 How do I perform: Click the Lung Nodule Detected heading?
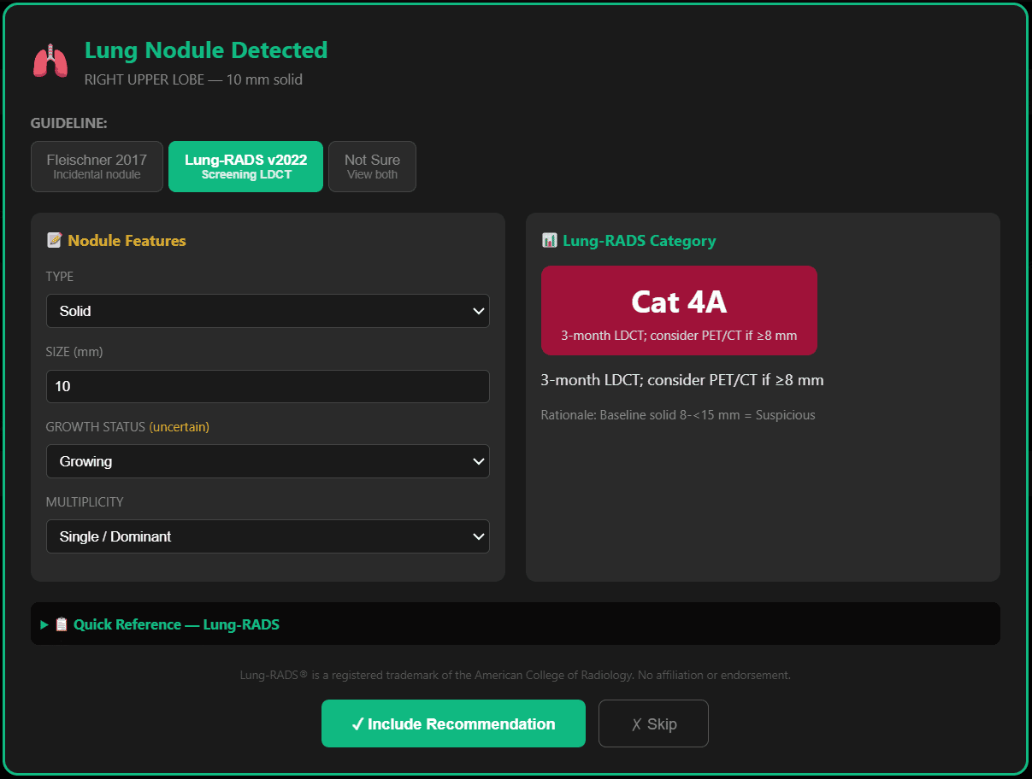tap(206, 50)
